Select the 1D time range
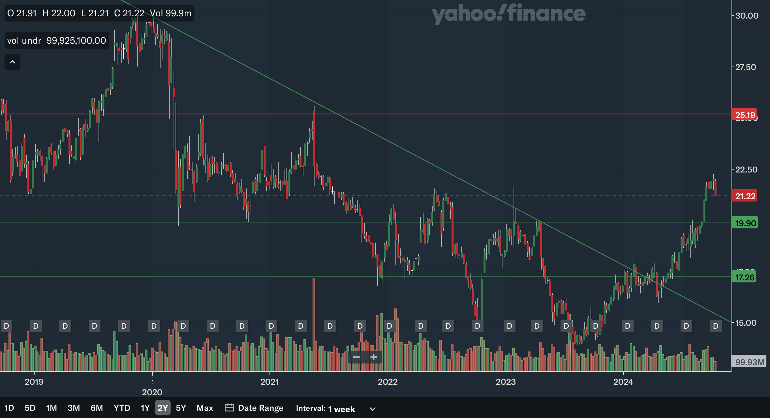Viewport: 770px width, 418px height. point(9,408)
